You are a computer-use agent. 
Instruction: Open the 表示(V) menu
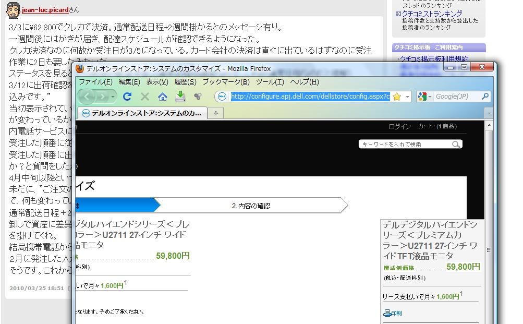tap(157, 82)
